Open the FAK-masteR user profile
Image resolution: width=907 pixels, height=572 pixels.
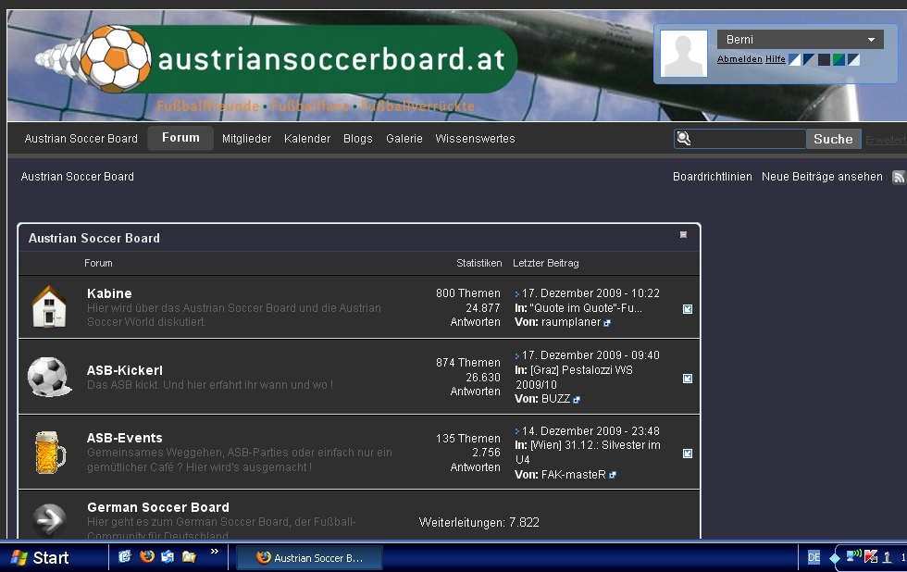tap(574, 475)
